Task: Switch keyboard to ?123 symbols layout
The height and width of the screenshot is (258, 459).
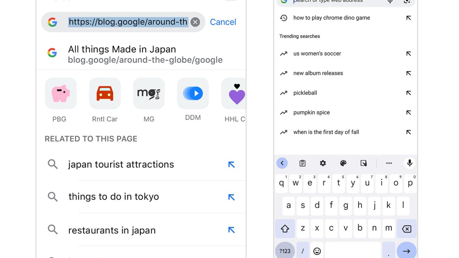Action: [285, 250]
